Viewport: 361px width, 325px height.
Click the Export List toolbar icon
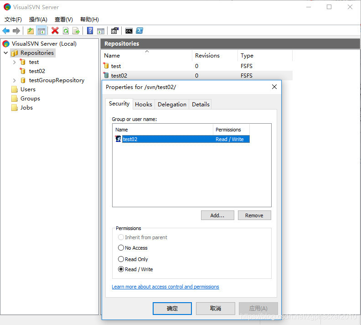[76, 31]
